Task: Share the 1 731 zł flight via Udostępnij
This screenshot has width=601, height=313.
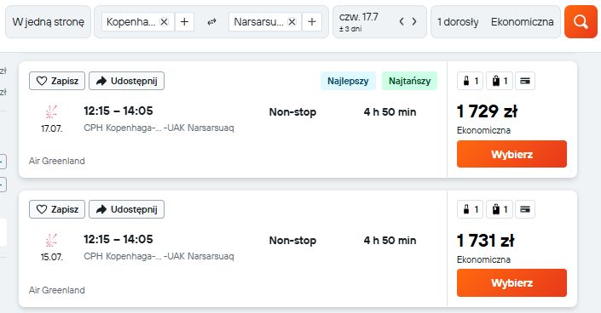Action: [126, 209]
